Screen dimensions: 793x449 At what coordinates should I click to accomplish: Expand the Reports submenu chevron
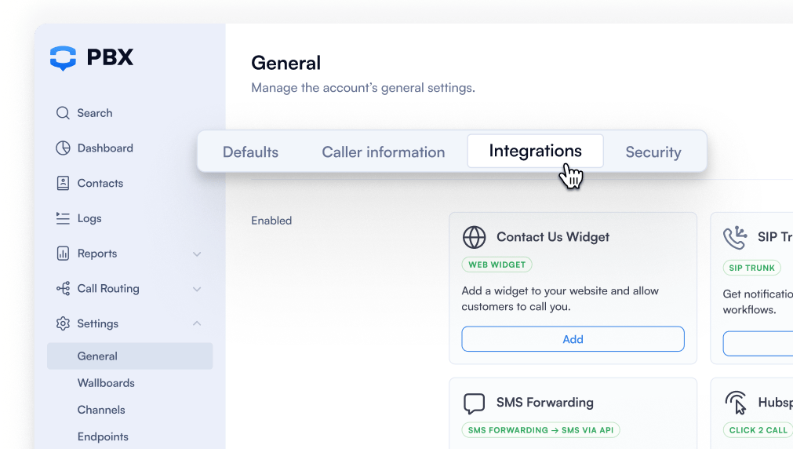tap(197, 254)
